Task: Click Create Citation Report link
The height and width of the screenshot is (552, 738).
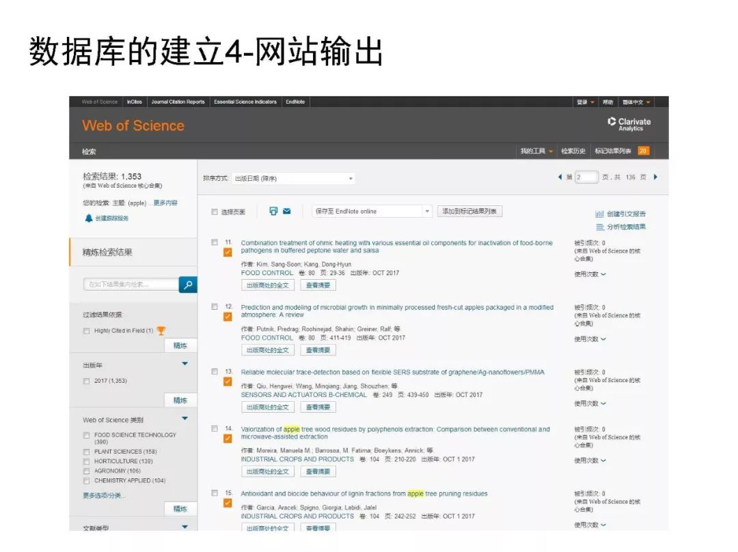Action: [626, 214]
